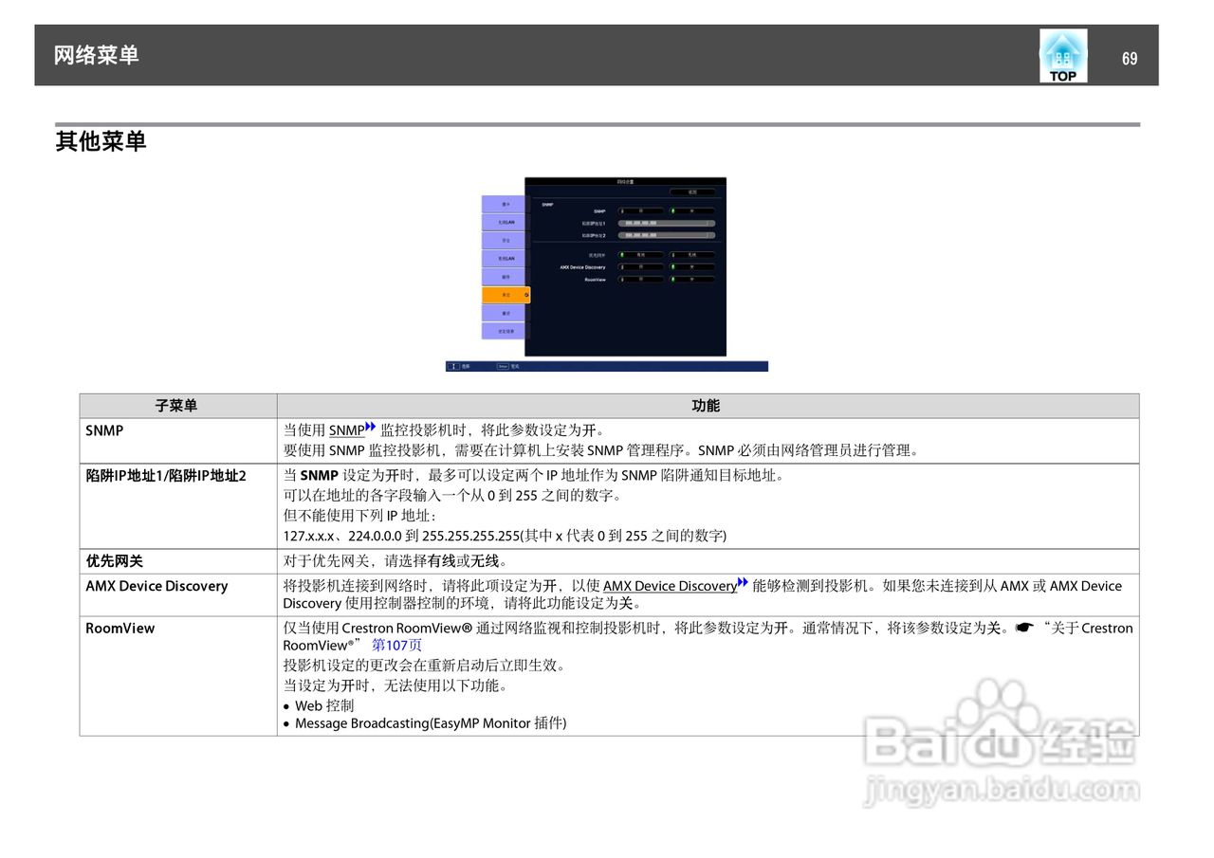Click glossary arrow icon after AMX Device Discovery link
This screenshot has height=858, width=1214.
coord(743,583)
